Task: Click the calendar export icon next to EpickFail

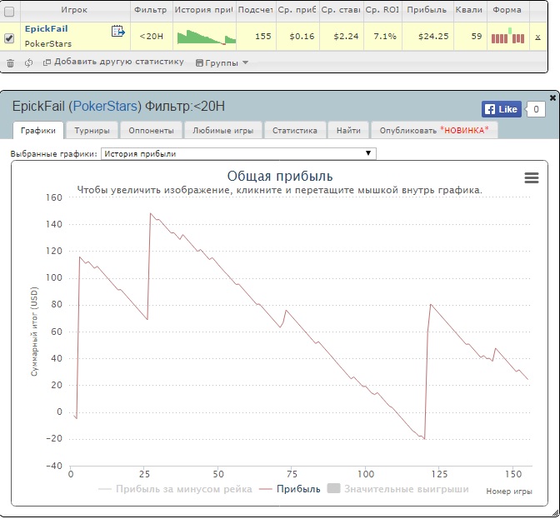Action: coord(117,31)
